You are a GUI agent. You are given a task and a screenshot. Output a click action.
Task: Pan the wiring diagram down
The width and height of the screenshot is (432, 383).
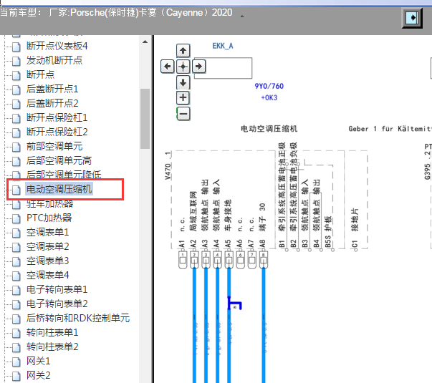click(183, 82)
